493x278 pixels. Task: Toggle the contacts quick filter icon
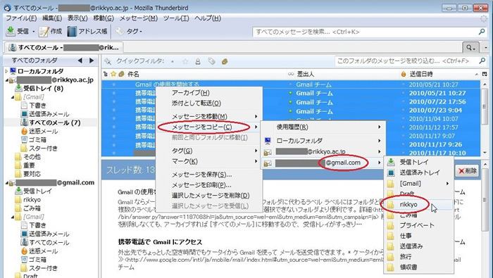pyautogui.click(x=198, y=61)
